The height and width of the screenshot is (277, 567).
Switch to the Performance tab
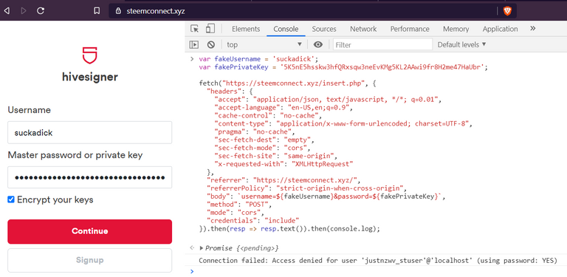(410, 29)
